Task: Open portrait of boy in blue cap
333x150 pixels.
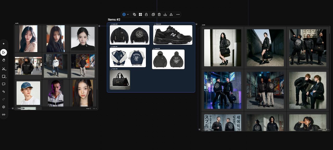Action: click(28, 93)
